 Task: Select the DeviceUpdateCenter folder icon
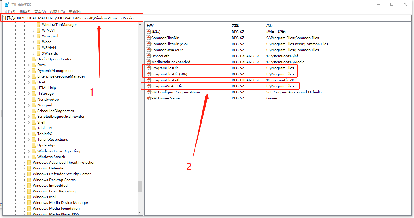(34, 59)
